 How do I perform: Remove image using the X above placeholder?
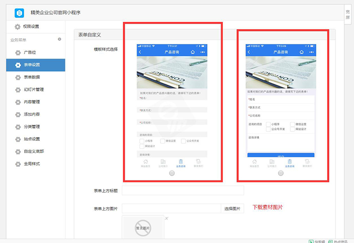pyautogui.click(x=166, y=219)
